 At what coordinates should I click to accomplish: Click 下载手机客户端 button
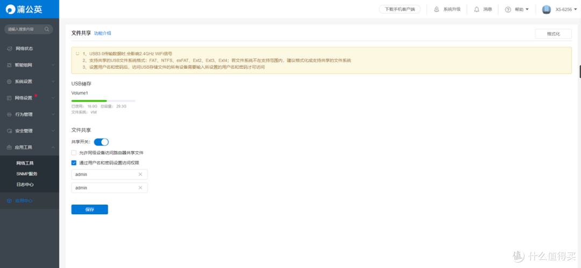[400, 9]
